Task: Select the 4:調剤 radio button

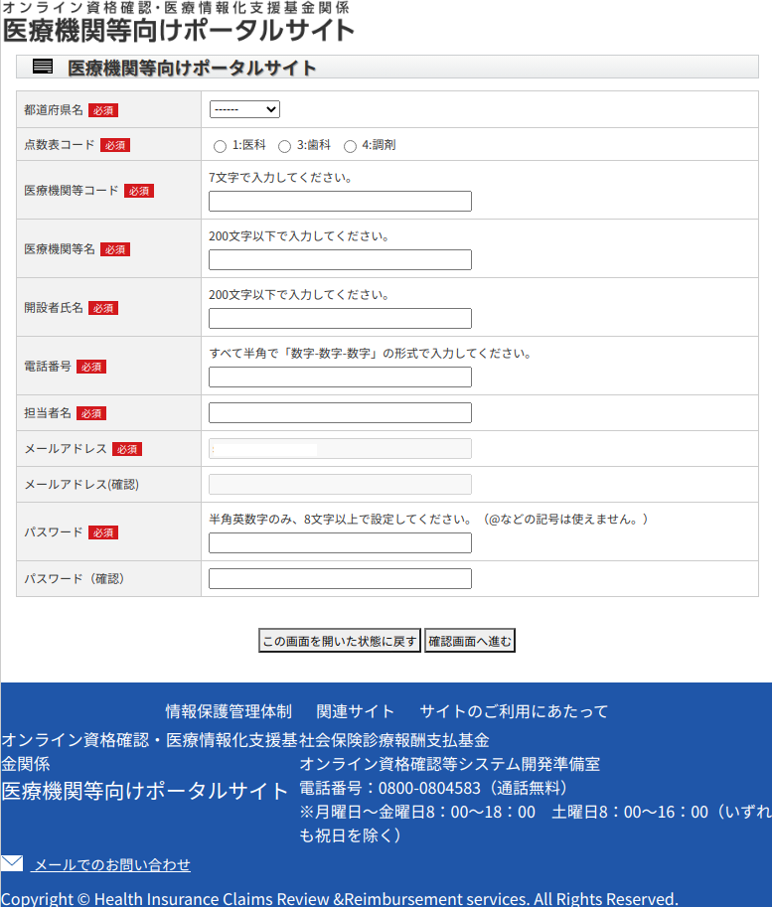Action: [x=350, y=146]
